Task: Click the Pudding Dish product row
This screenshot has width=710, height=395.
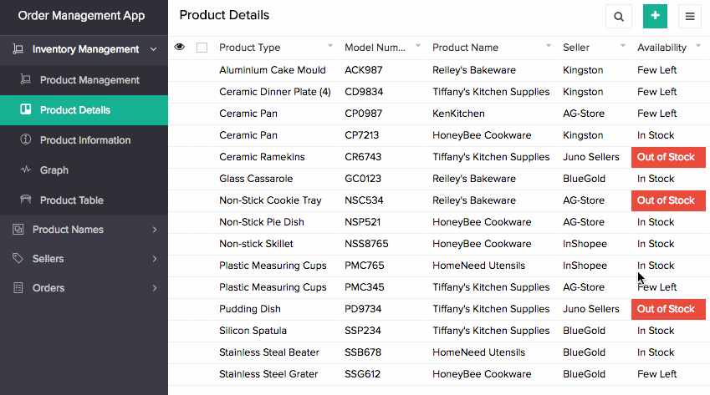Action: (249, 309)
